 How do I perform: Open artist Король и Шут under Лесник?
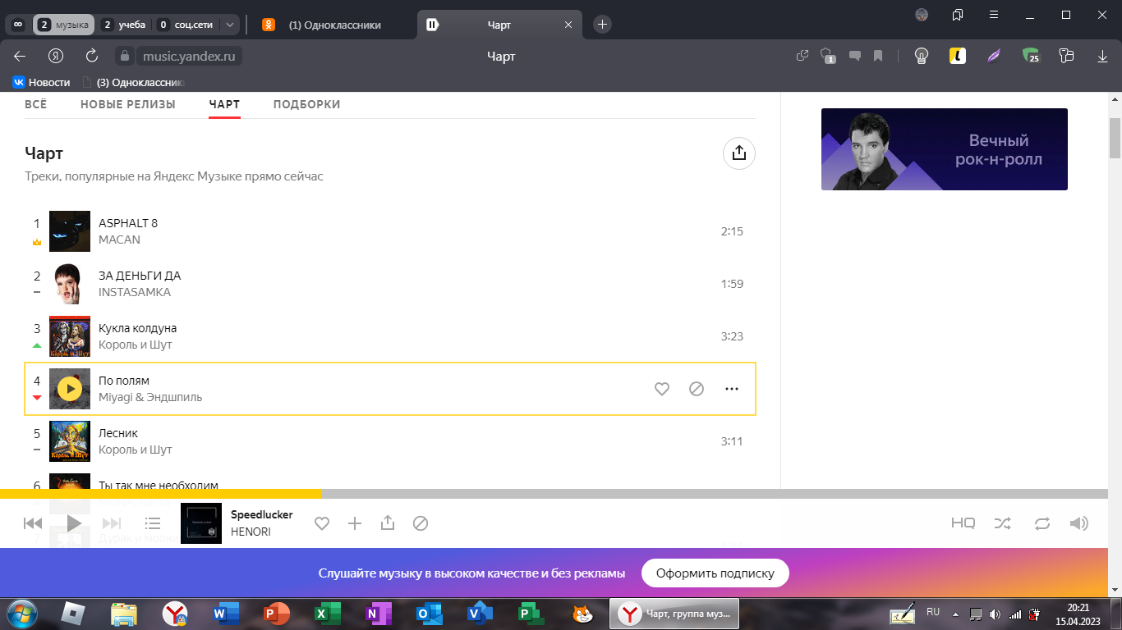(136, 450)
